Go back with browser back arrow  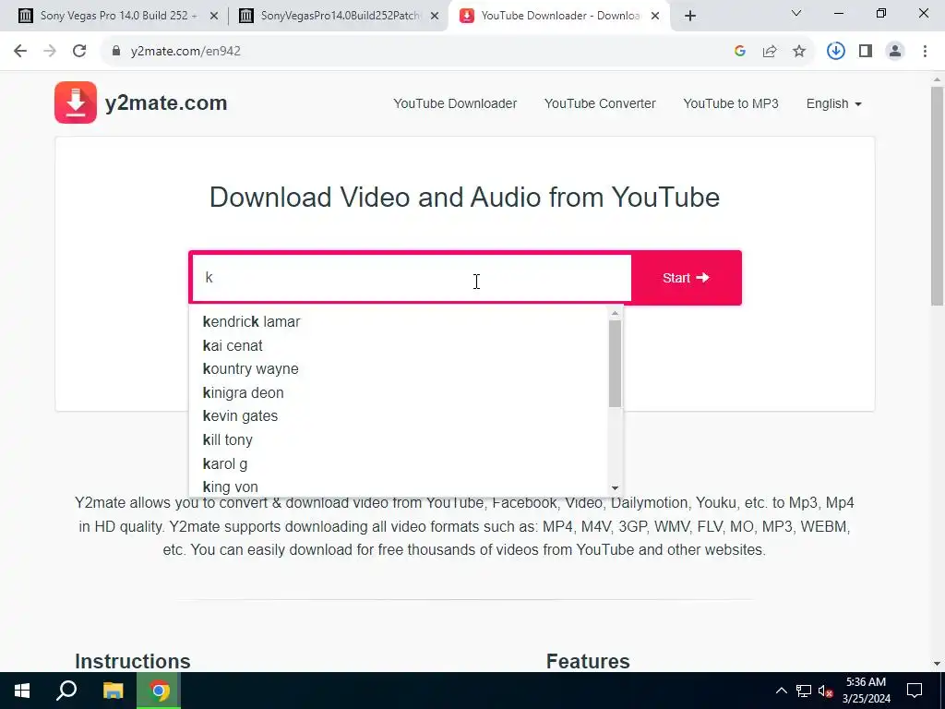click(x=20, y=51)
